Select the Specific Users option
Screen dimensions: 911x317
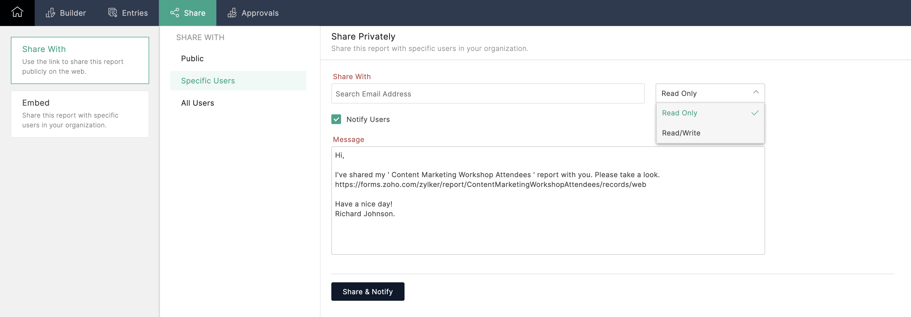point(208,81)
